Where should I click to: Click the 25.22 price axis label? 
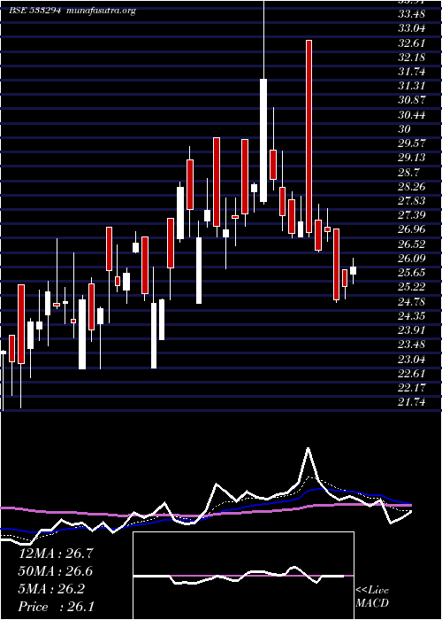[412, 287]
